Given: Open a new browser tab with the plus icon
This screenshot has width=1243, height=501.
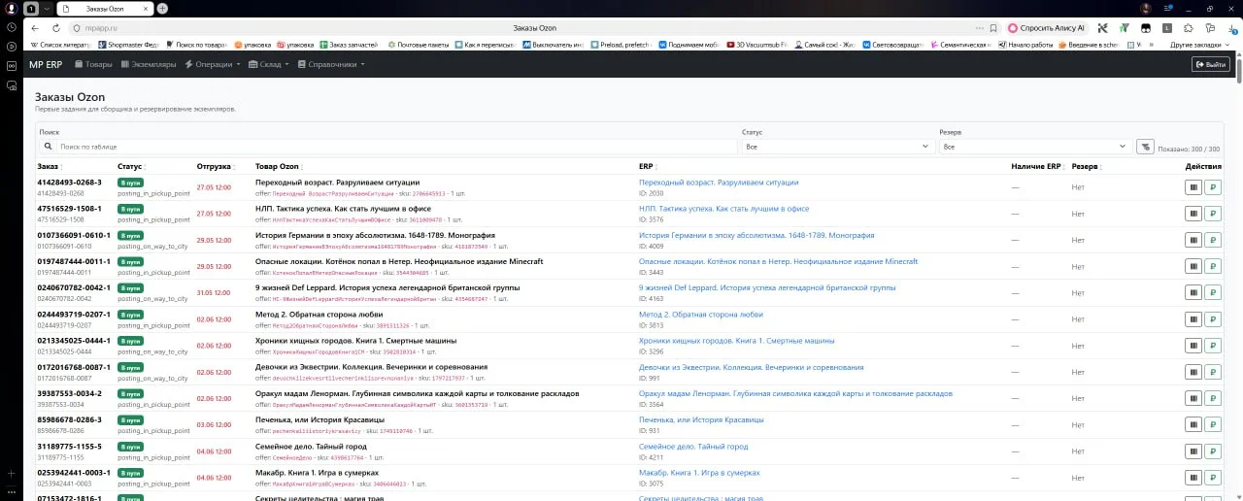Looking at the screenshot, I should click(162, 8).
